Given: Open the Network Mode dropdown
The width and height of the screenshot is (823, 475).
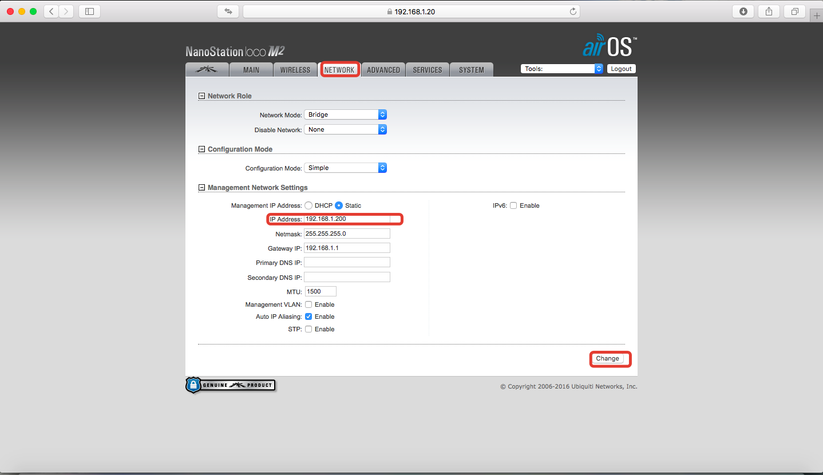Looking at the screenshot, I should point(345,114).
